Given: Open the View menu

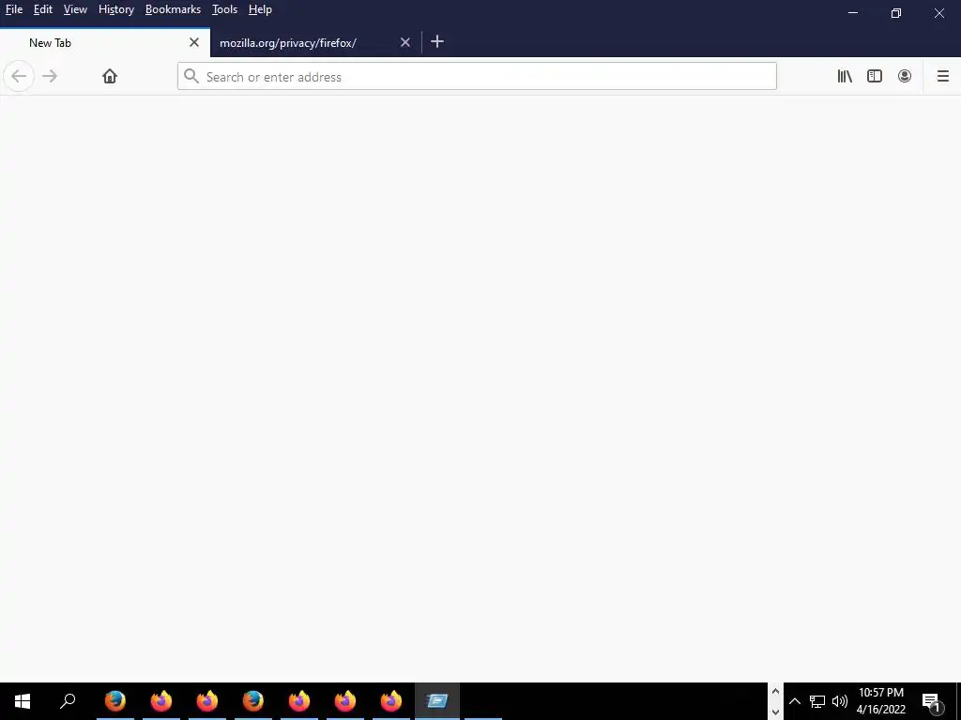Looking at the screenshot, I should [x=75, y=9].
